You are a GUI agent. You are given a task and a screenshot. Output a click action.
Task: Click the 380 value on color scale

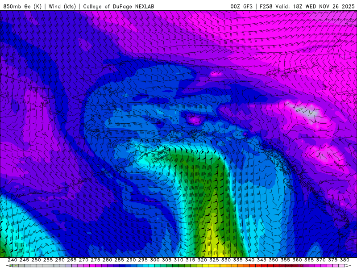coord(344,260)
